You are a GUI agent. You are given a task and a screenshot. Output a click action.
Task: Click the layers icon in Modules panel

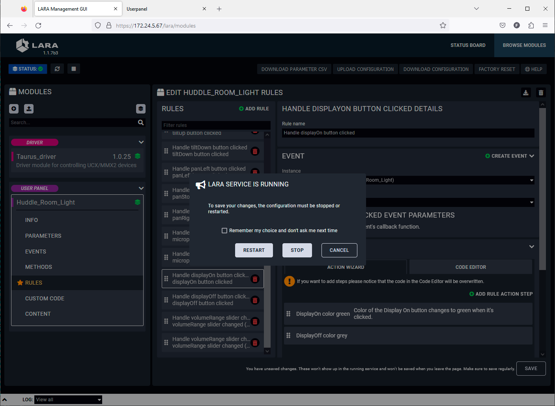141,109
